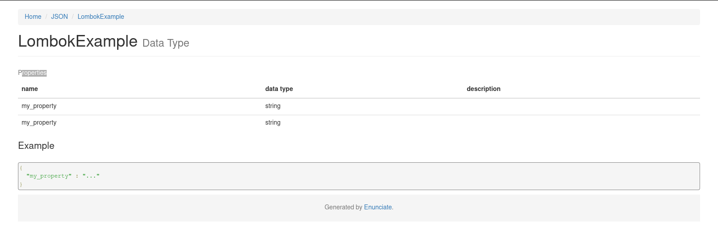Click the "my_property" key in JSON example

point(49,176)
